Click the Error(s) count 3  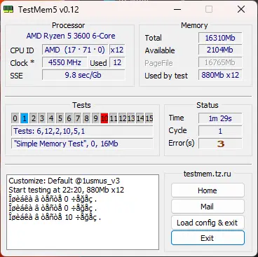pos(220,144)
